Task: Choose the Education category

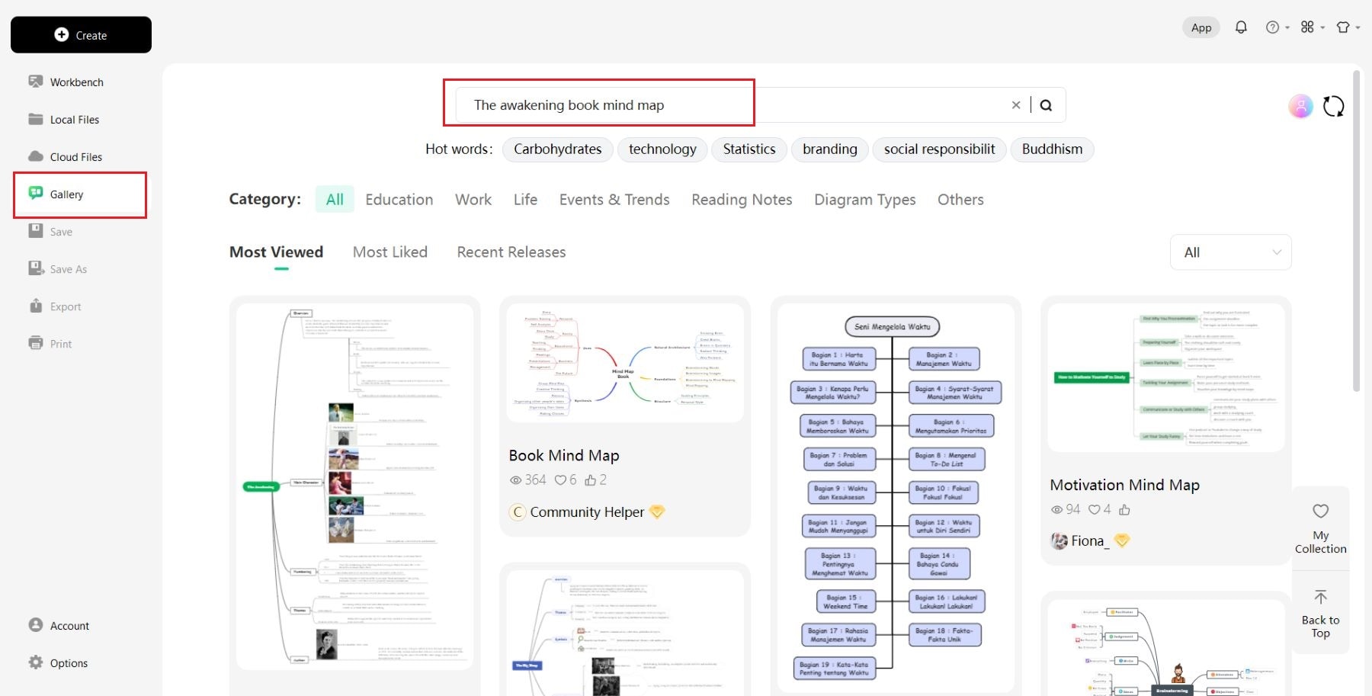Action: coord(399,200)
